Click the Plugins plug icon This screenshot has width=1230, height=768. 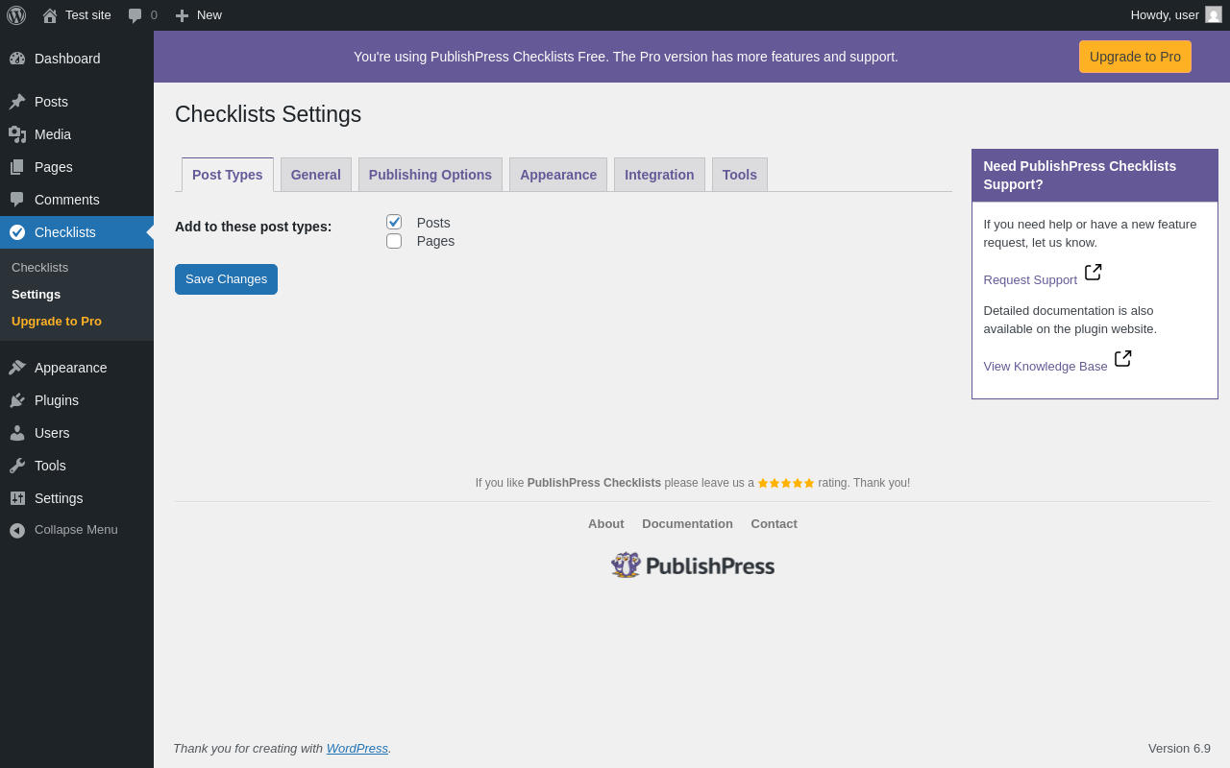[x=17, y=400]
